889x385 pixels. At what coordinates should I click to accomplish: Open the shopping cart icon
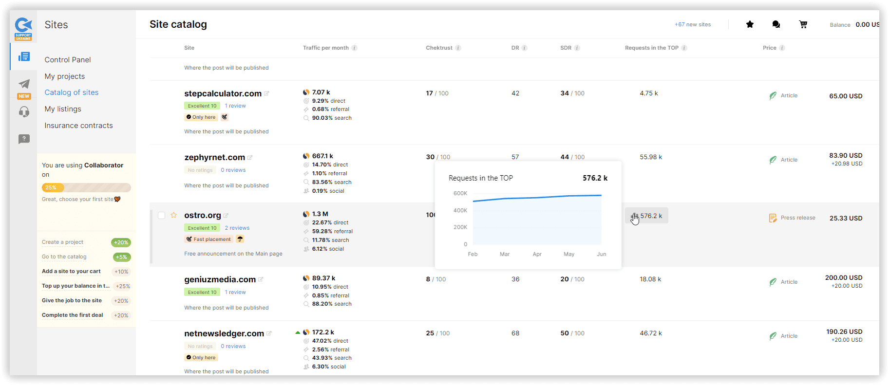[803, 24]
